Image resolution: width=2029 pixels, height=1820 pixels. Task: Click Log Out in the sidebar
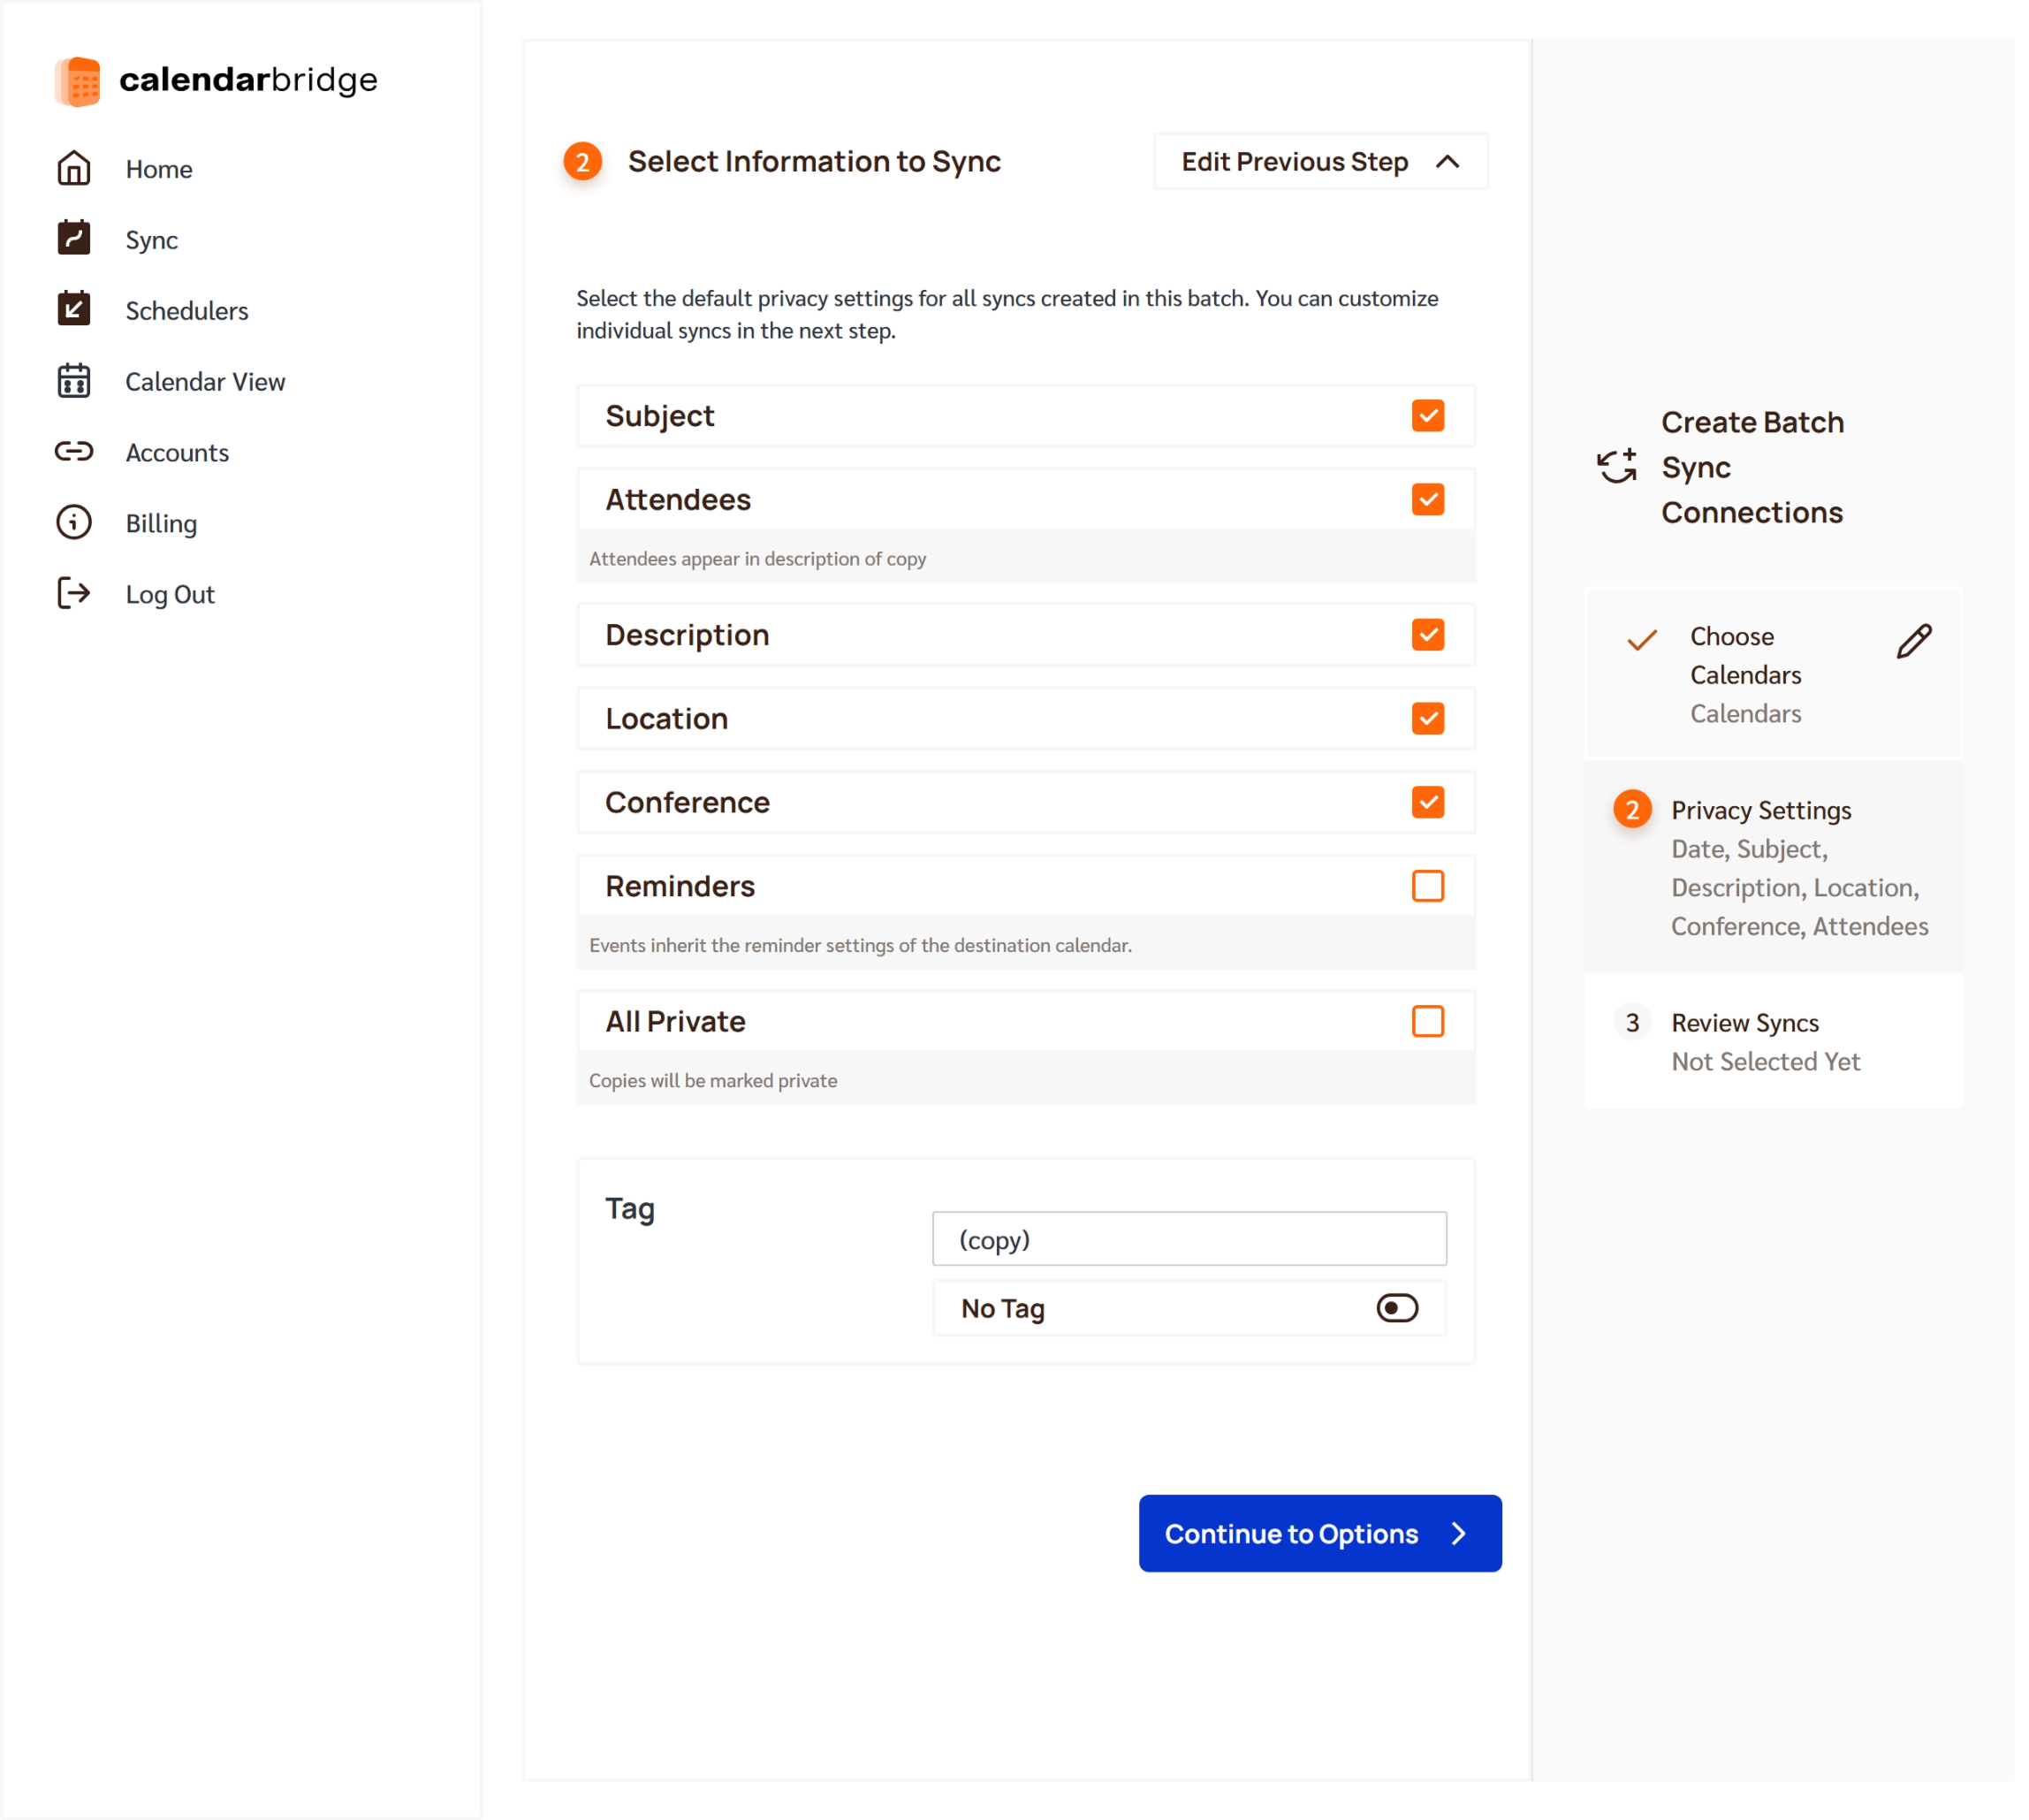[170, 595]
